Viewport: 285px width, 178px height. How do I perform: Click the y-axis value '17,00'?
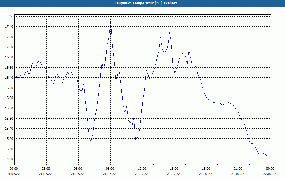(10, 47)
